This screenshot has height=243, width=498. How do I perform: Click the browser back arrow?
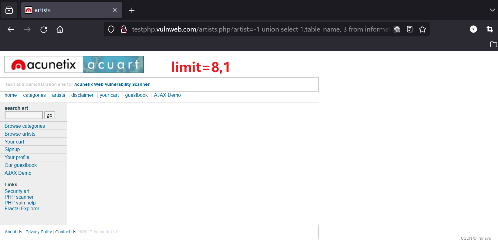11,29
